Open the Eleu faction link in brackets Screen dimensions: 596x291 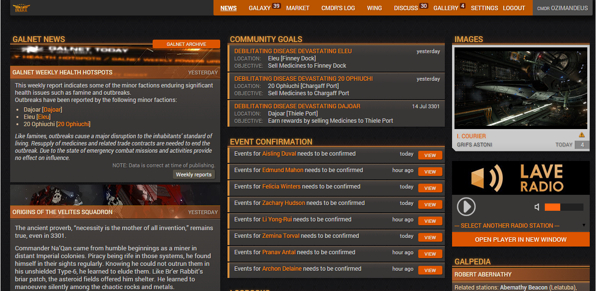(x=44, y=117)
